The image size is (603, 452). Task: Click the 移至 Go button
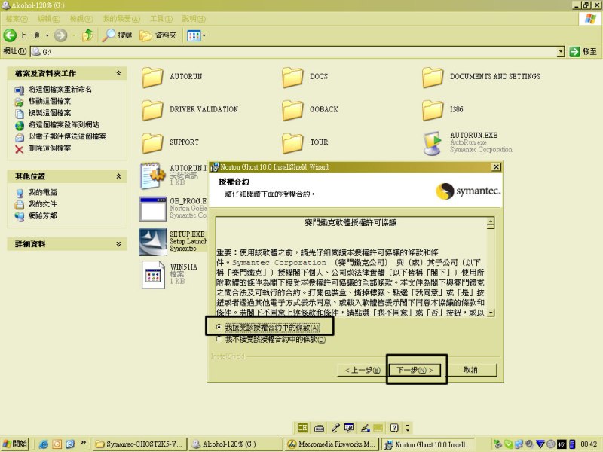coord(583,52)
